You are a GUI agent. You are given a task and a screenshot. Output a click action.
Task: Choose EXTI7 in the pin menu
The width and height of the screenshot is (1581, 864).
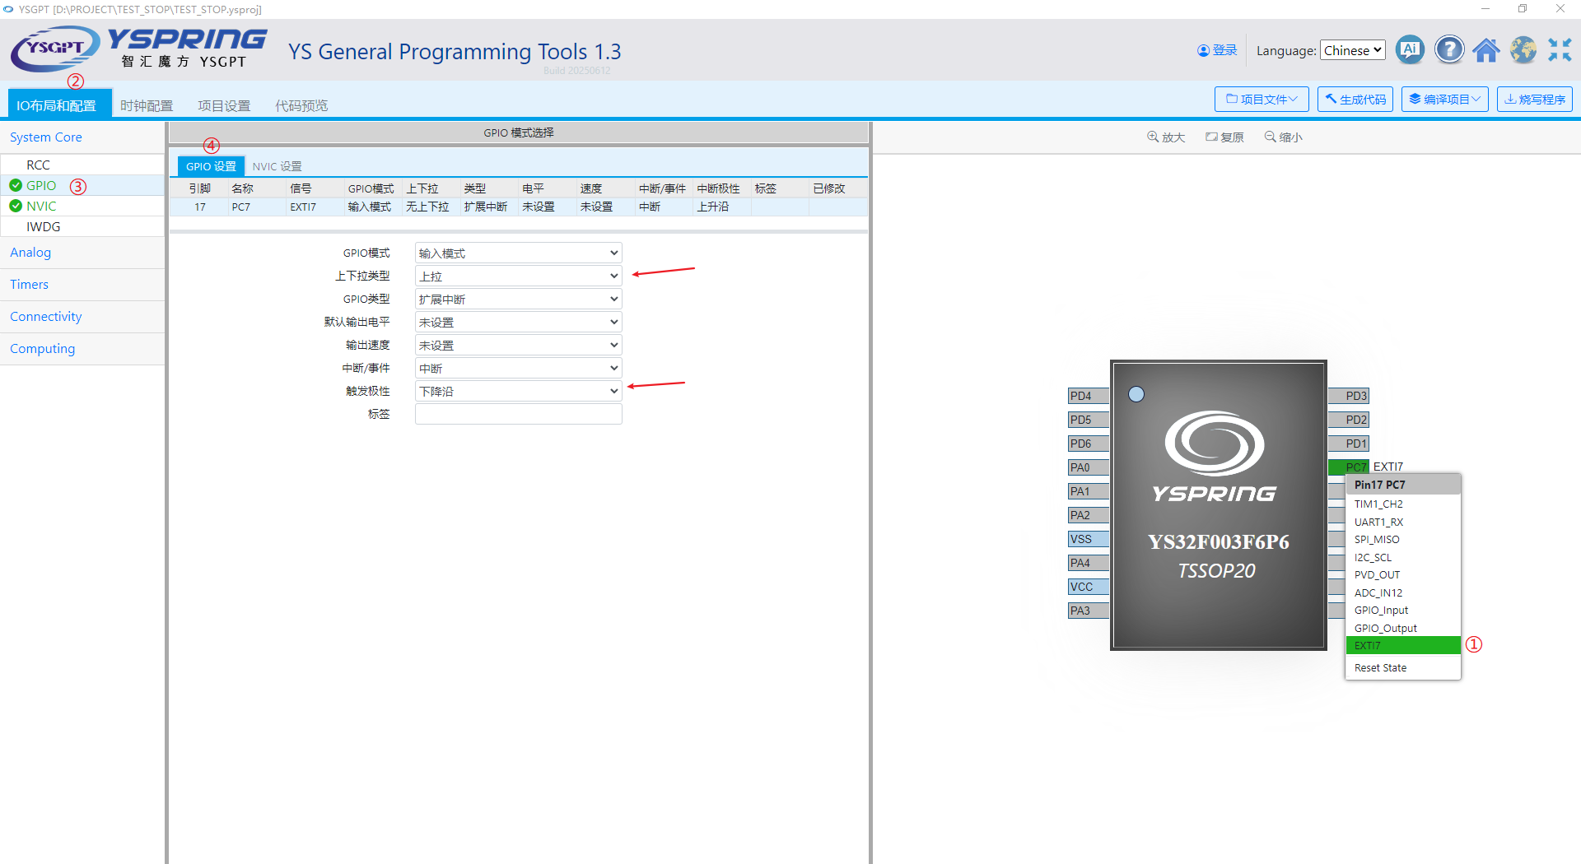[1403, 646]
